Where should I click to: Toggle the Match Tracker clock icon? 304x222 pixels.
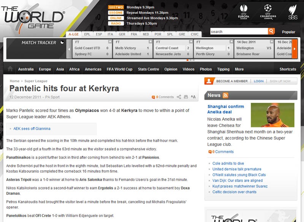[x=62, y=43]
